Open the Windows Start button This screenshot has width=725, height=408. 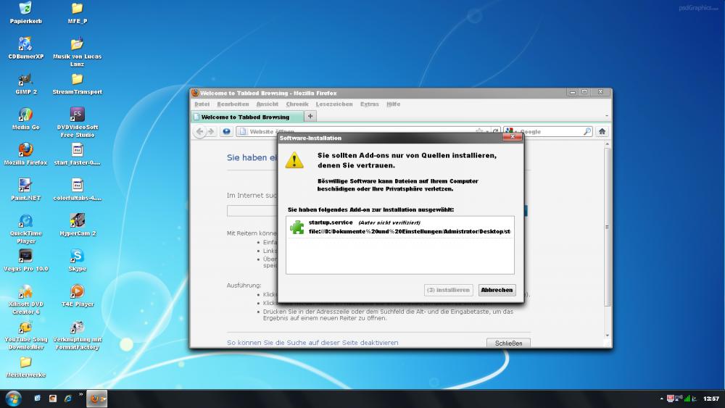tap(13, 399)
